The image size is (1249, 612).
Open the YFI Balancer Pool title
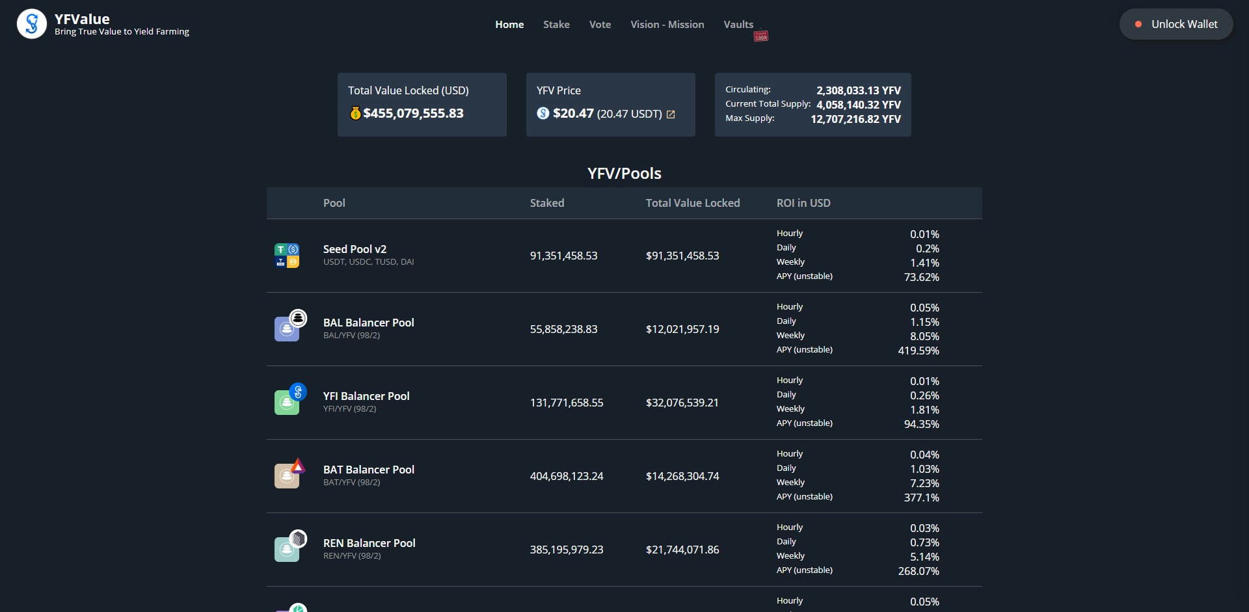pos(366,396)
